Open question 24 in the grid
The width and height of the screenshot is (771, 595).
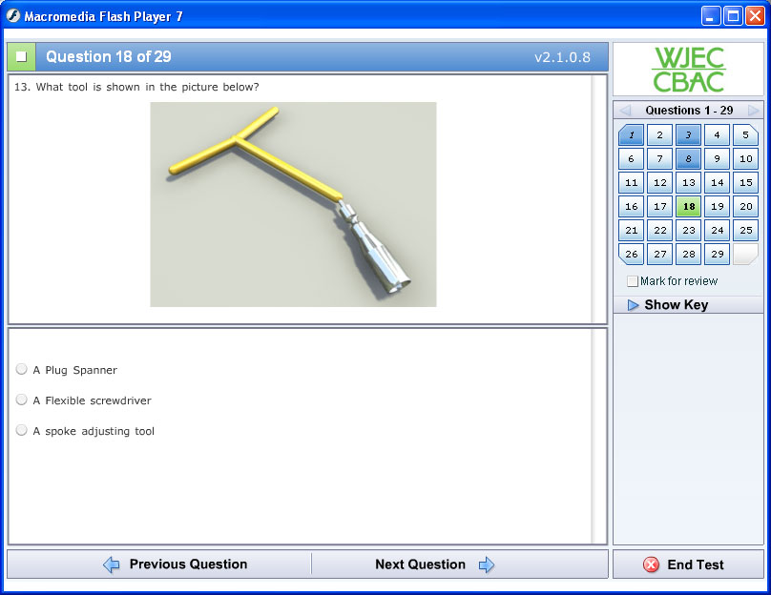[717, 231]
